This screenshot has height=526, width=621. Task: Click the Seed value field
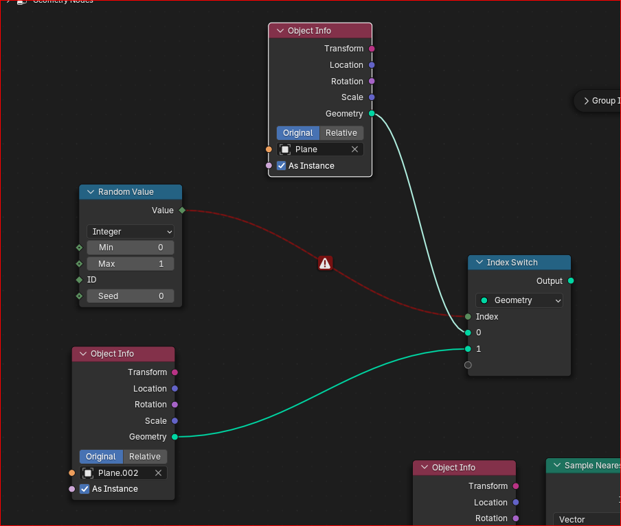131,296
